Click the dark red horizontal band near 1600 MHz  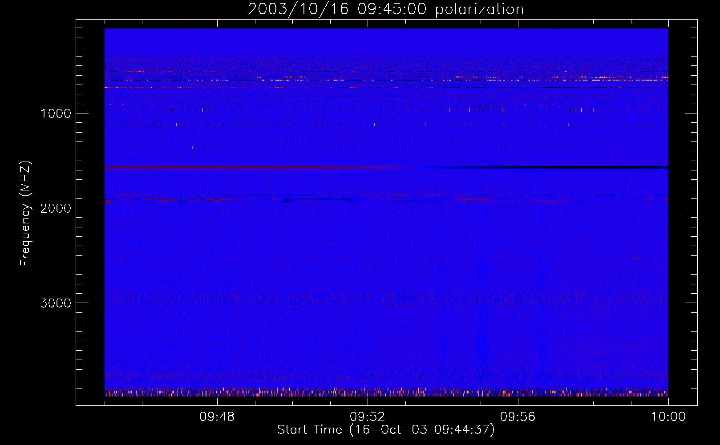click(254, 168)
